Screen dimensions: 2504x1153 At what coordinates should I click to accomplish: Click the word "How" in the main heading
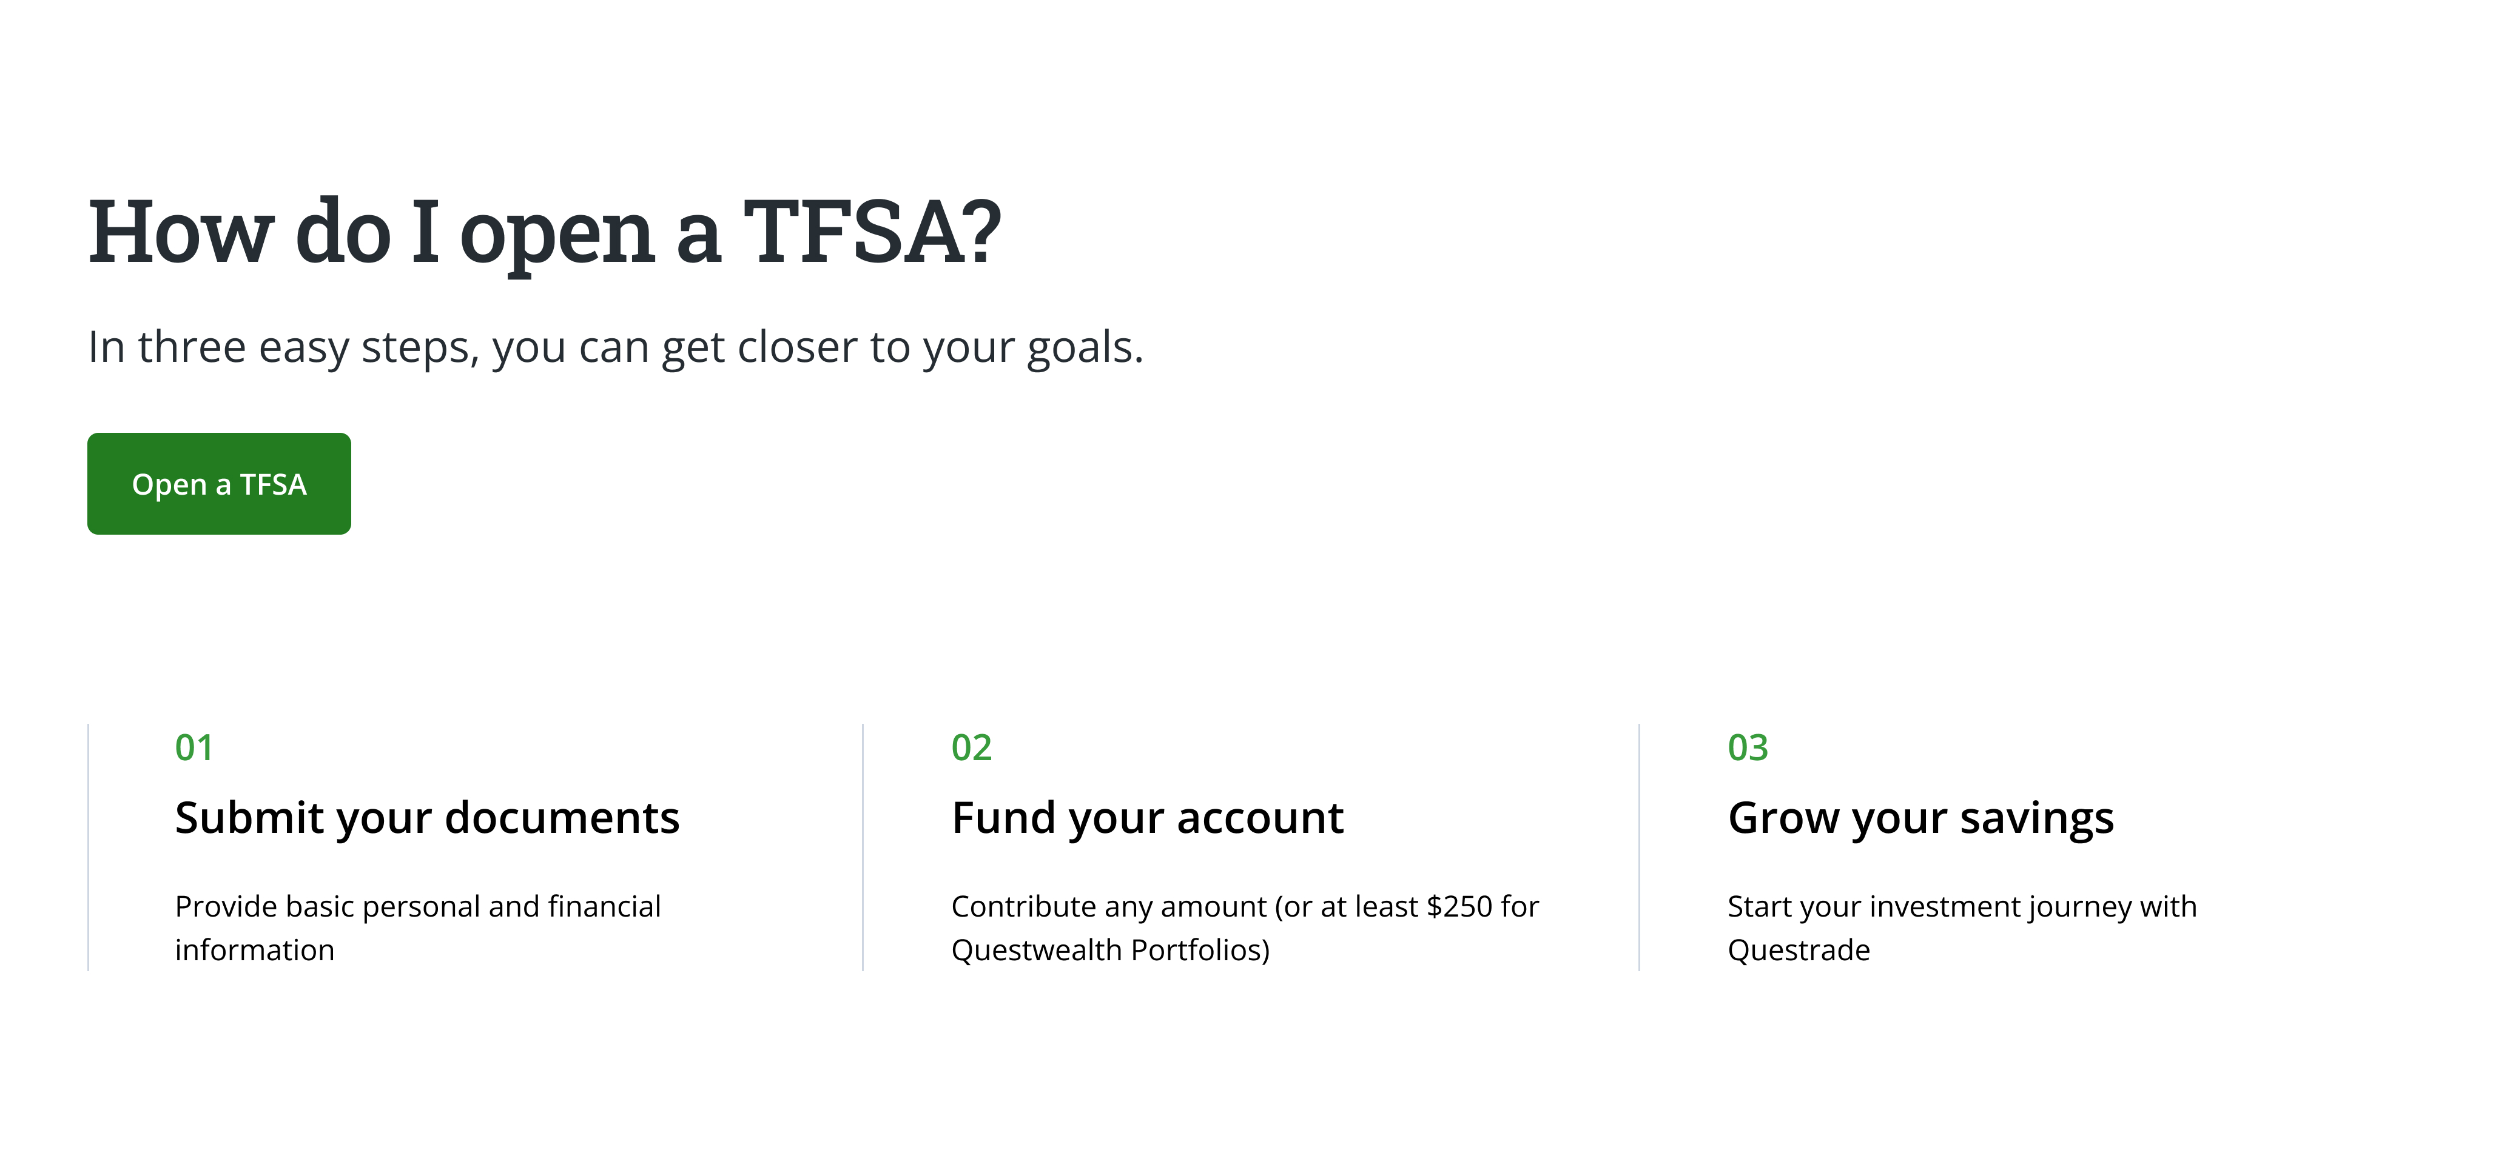(x=181, y=232)
